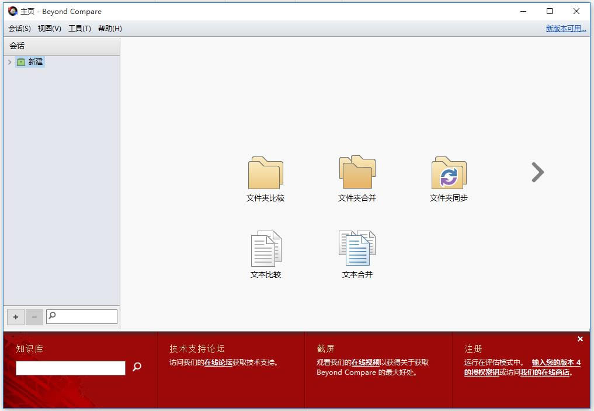Close the red information banner panel
The image size is (594, 411).
click(580, 339)
